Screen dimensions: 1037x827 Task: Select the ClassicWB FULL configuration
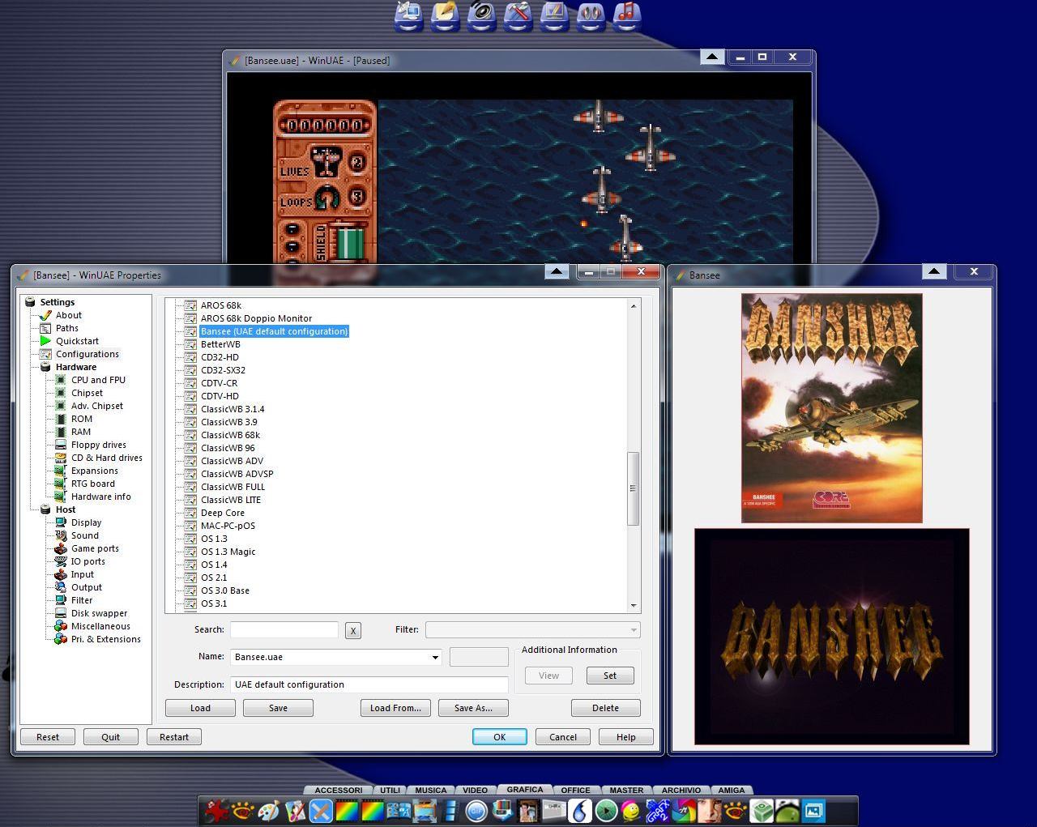[233, 487]
